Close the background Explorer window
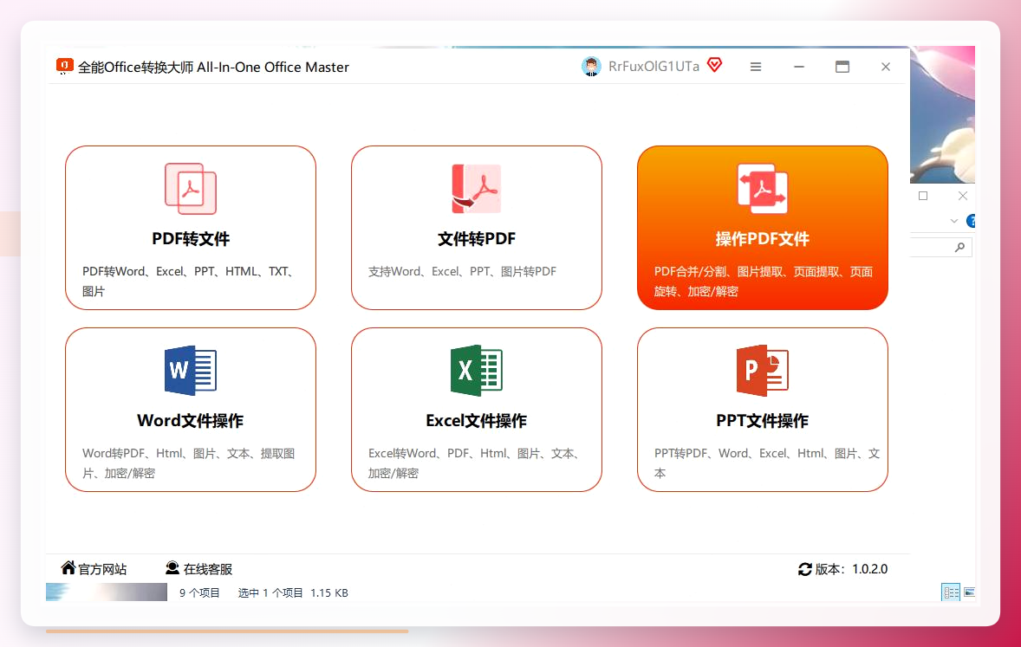The image size is (1021, 647). (x=963, y=196)
